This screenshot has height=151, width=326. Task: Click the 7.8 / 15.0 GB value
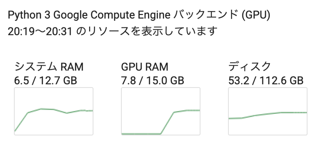152,81
